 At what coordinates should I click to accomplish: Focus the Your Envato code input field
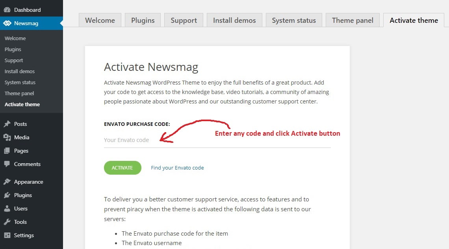click(x=217, y=140)
